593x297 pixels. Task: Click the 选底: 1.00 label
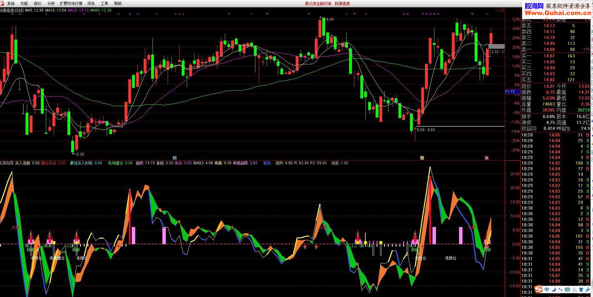339,163
